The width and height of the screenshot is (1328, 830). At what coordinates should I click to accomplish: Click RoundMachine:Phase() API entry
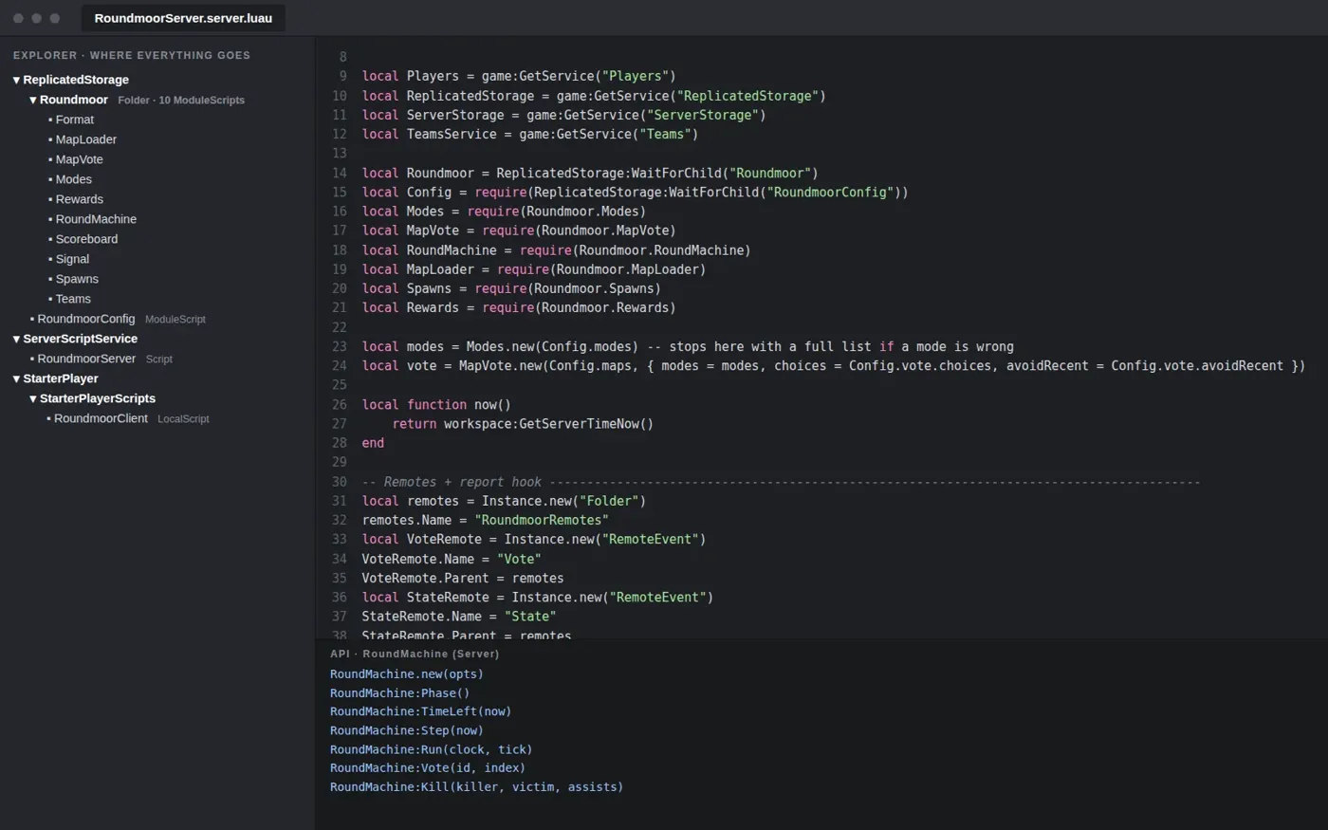[x=399, y=693]
